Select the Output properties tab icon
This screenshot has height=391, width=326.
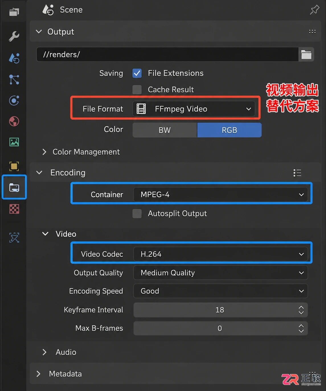tap(14, 188)
